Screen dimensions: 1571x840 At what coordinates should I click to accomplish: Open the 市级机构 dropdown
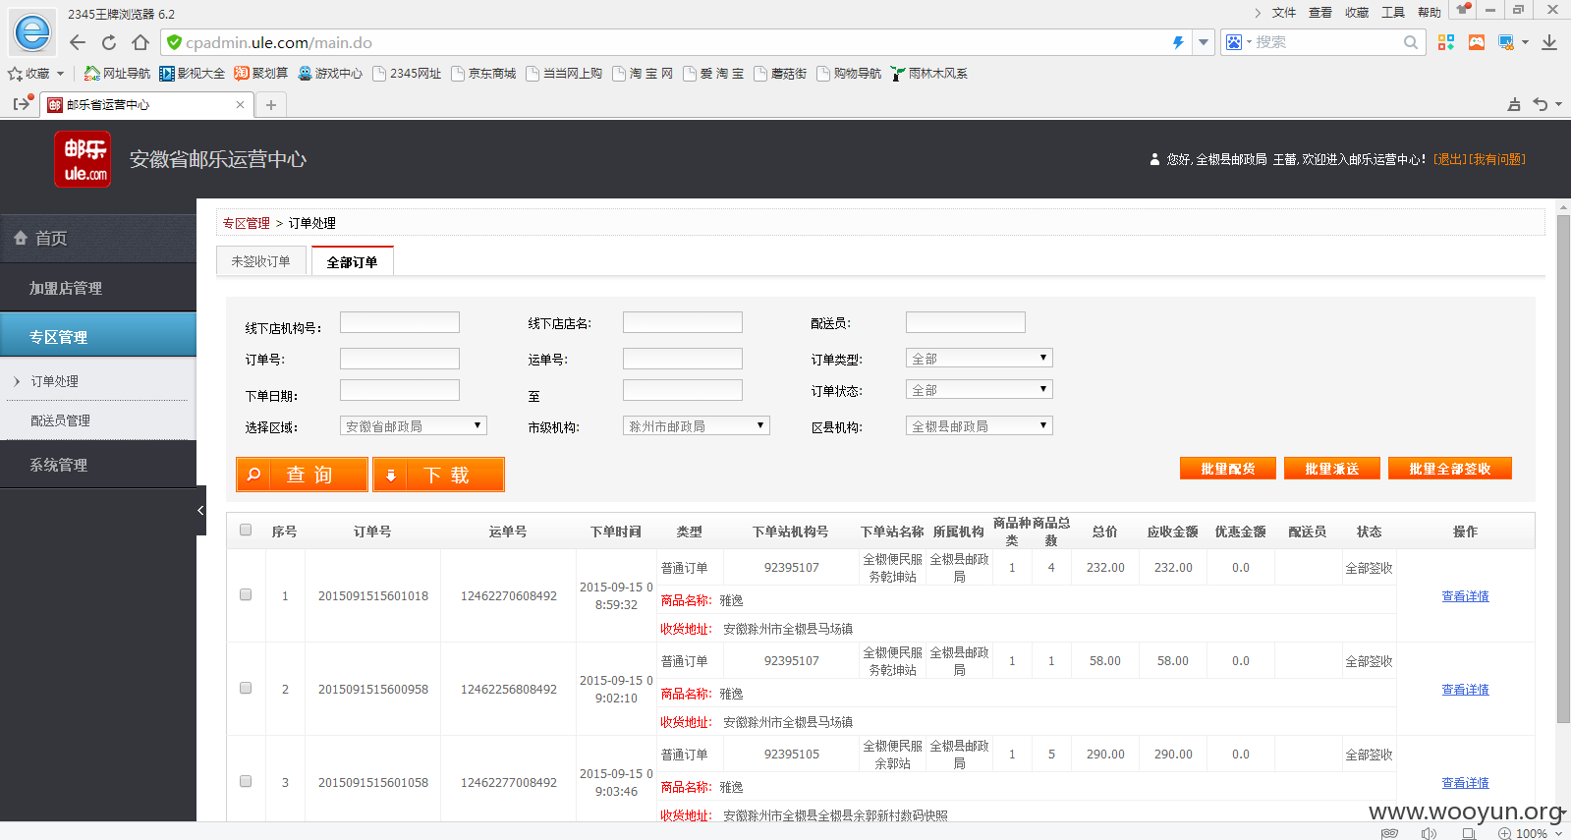[696, 425]
